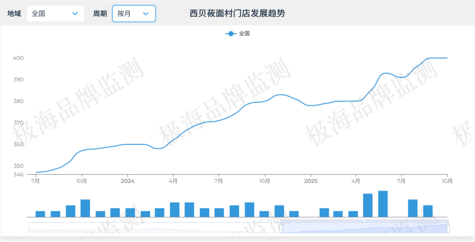Click the 周期 dropdown chevron arrow
Viewport: 475px width, 242px height.
(146, 14)
